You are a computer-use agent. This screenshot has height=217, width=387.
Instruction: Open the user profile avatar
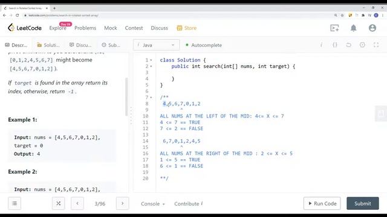pyautogui.click(x=372, y=28)
